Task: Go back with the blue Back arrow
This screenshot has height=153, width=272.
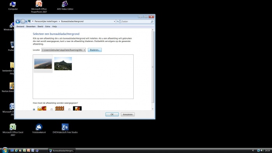Action: point(18,21)
